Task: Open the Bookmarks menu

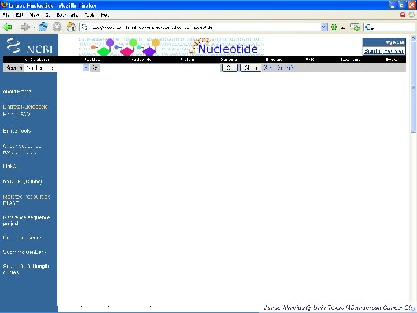Action: [67, 15]
